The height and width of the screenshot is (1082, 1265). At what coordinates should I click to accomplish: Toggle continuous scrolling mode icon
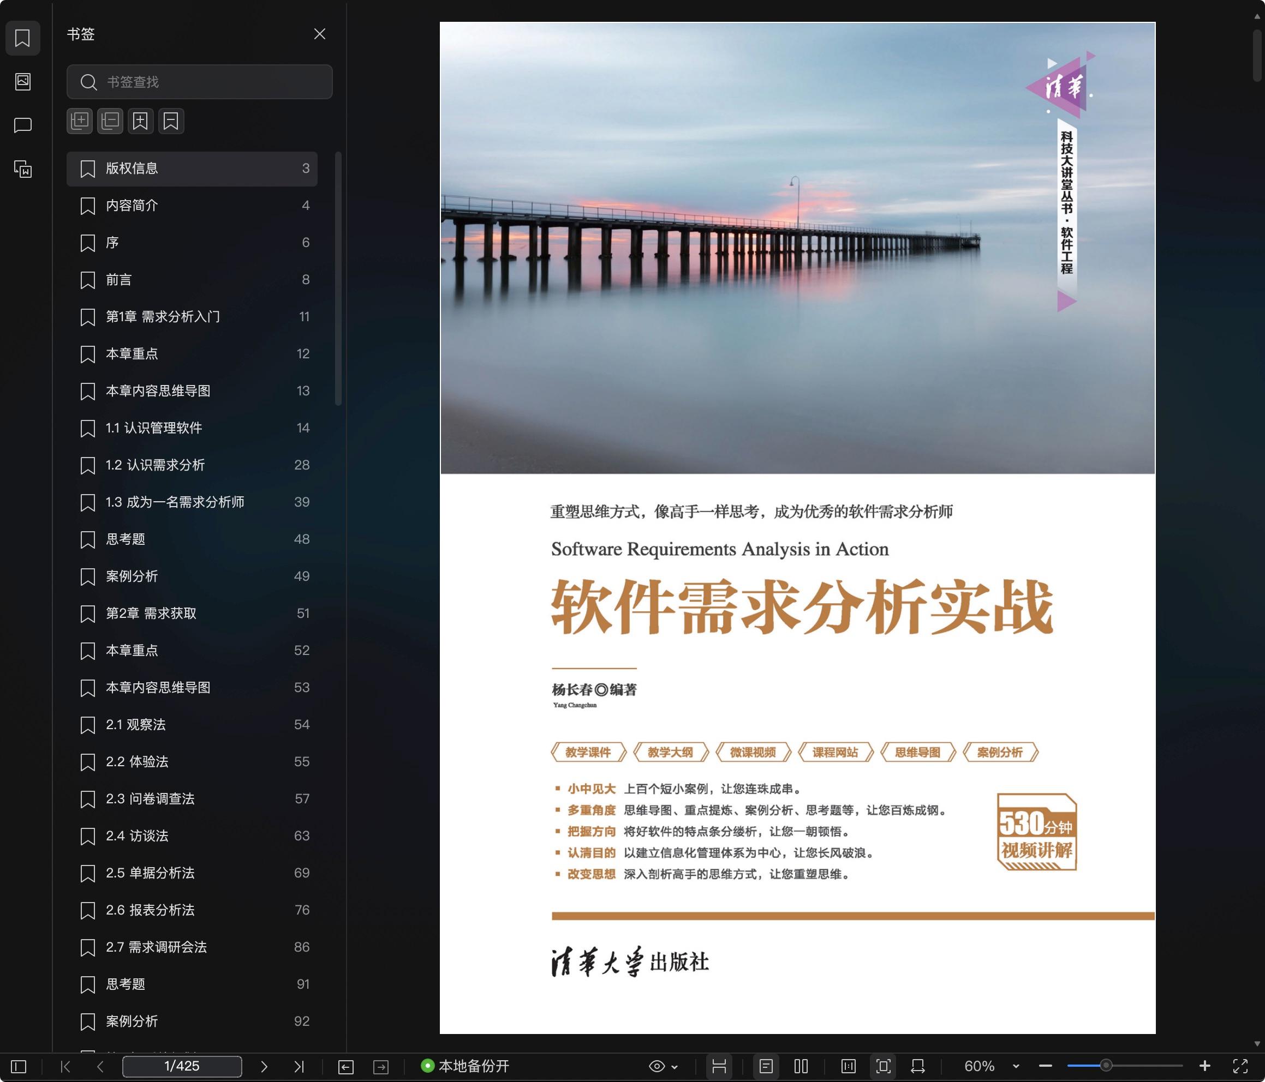click(x=719, y=1066)
